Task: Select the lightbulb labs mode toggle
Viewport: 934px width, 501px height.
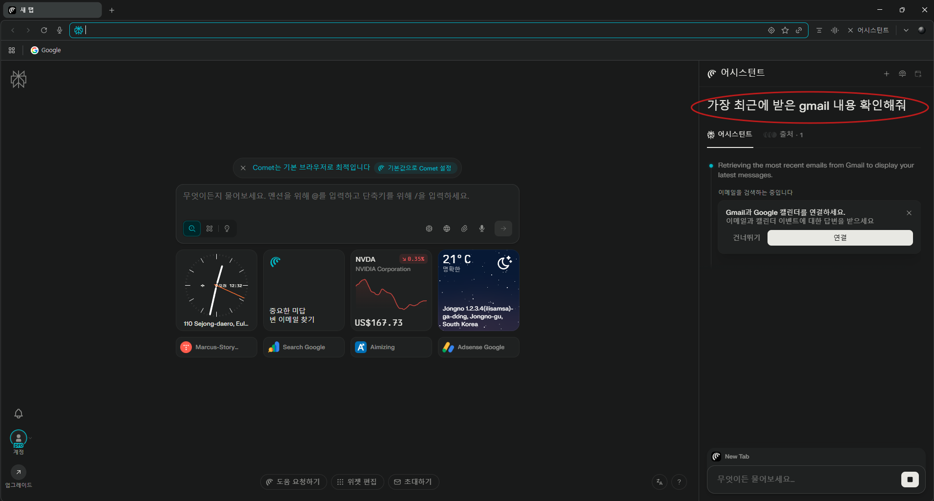Action: click(227, 229)
